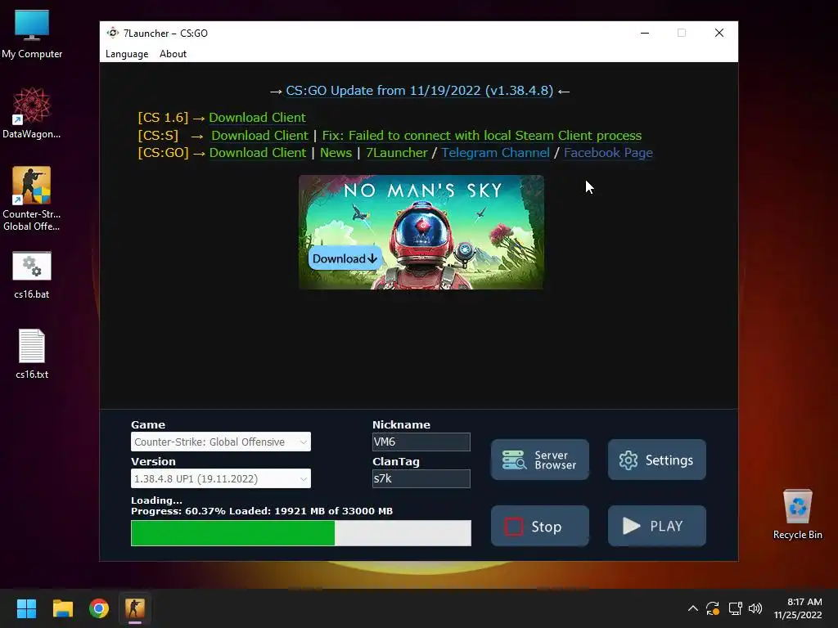
Task: Click Download button on No Man's Sky banner
Action: (345, 258)
